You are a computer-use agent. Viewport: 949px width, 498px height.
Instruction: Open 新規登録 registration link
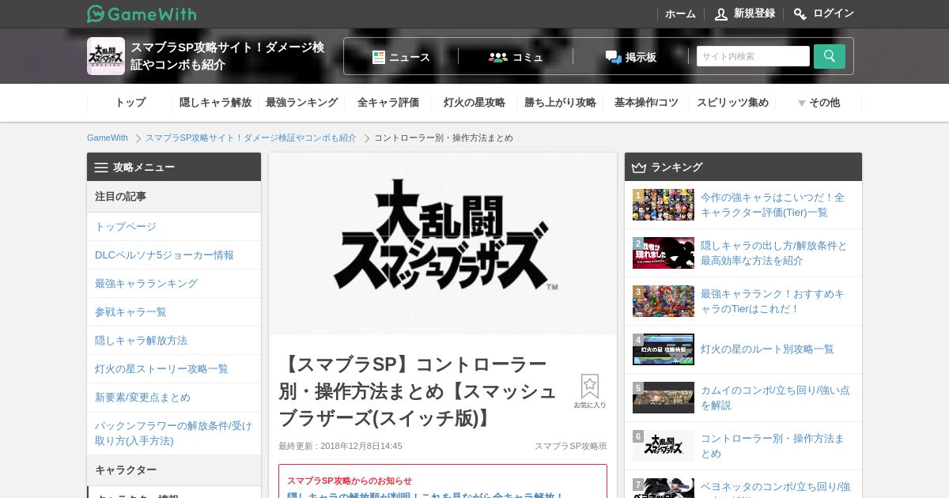pyautogui.click(x=754, y=13)
